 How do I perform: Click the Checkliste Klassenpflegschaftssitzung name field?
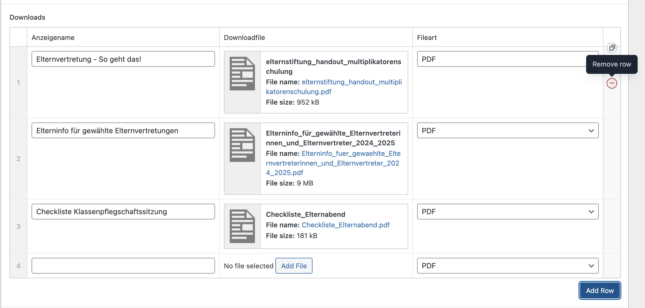point(123,212)
